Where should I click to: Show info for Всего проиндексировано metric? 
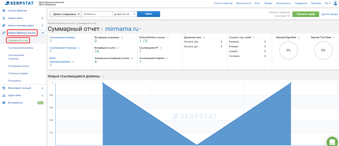pos(73,62)
